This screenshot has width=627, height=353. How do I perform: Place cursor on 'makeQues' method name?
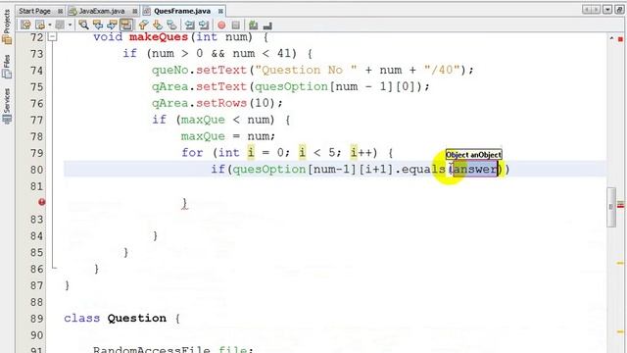pyautogui.click(x=159, y=37)
